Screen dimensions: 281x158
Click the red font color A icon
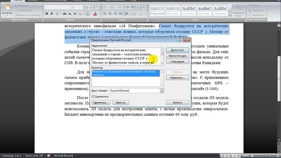pos(95,14)
